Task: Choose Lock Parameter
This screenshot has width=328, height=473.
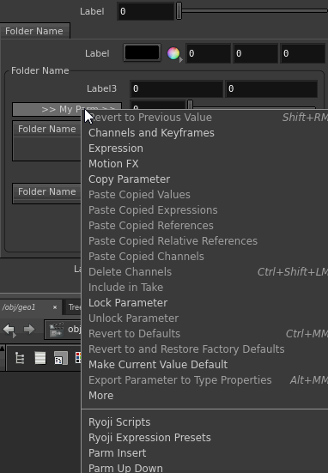Action: tap(205, 302)
